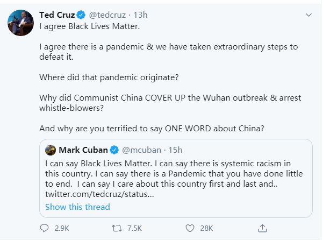Click the 7.5K retweets count

(134, 227)
